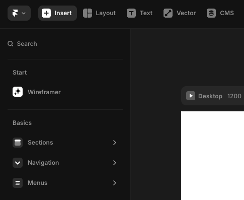Open the Navigation row label
The height and width of the screenshot is (200, 244).
click(x=43, y=163)
